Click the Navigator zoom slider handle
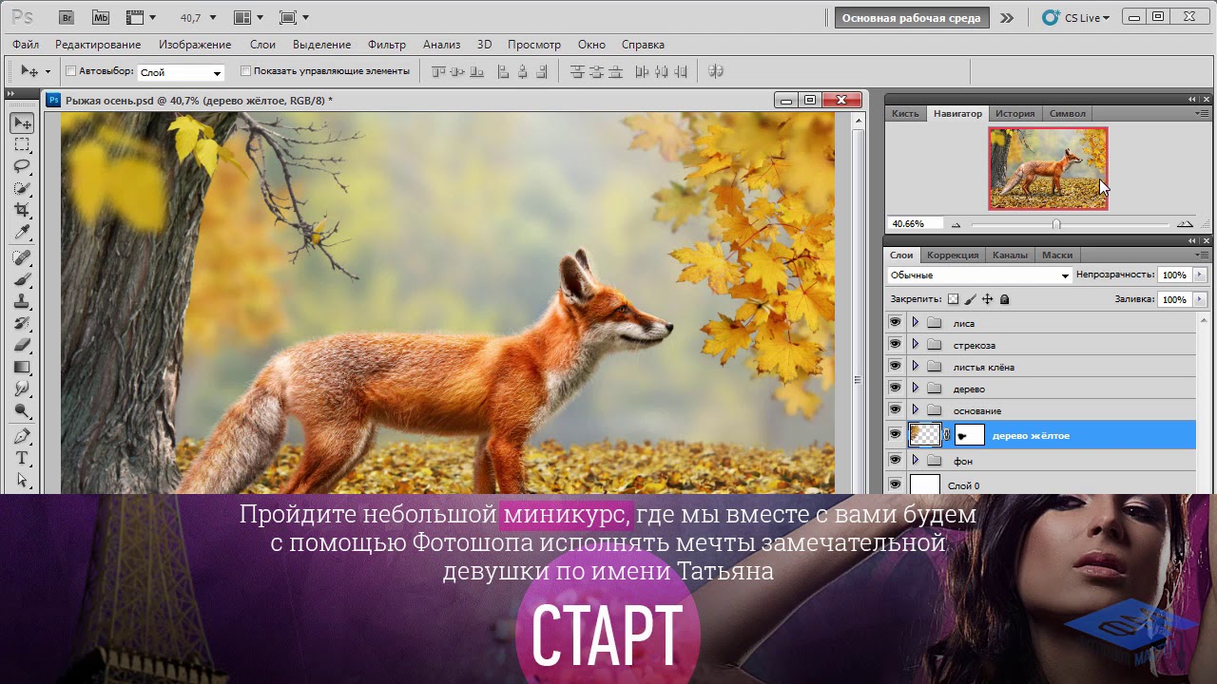The height and width of the screenshot is (684, 1217). coord(1056,224)
